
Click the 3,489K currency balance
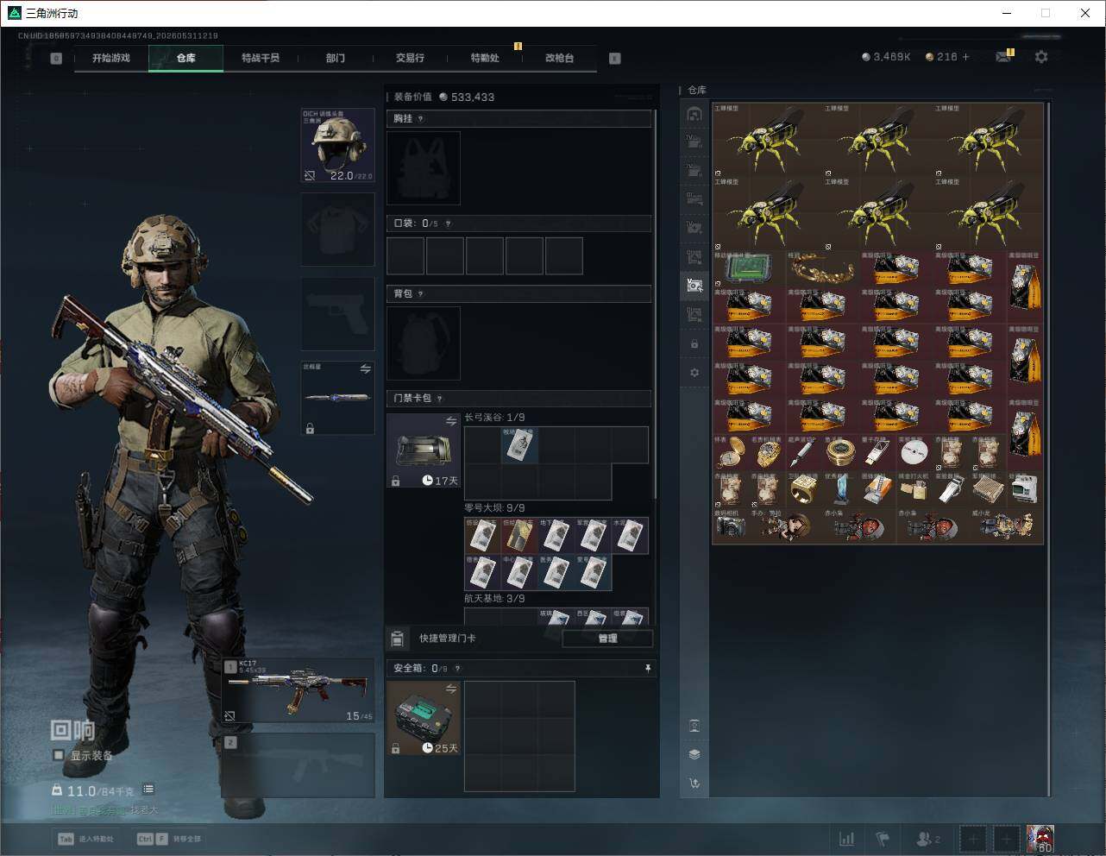[x=886, y=57]
